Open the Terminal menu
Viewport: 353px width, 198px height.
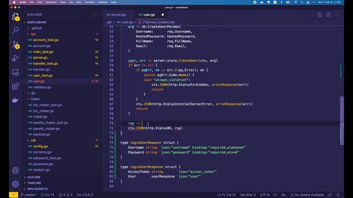pos(89,2)
